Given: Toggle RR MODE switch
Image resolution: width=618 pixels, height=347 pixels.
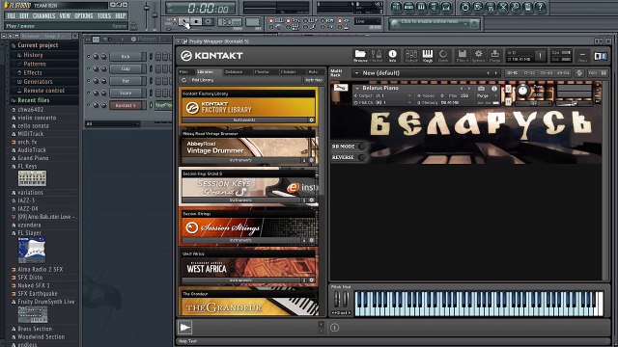Looking at the screenshot, I should pos(362,147).
